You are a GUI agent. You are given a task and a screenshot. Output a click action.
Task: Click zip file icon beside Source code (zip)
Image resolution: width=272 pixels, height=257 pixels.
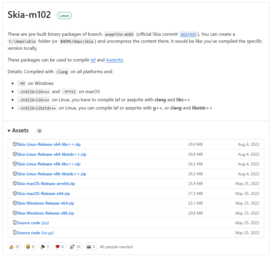[x=15, y=223]
